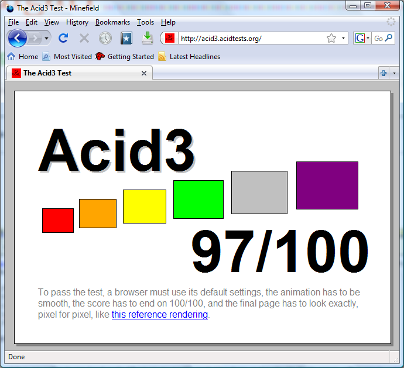Click the grey square on the page
This screenshot has width=404, height=368.
click(x=259, y=192)
